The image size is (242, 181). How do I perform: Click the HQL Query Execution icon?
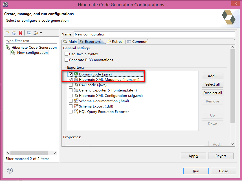coord(76,111)
